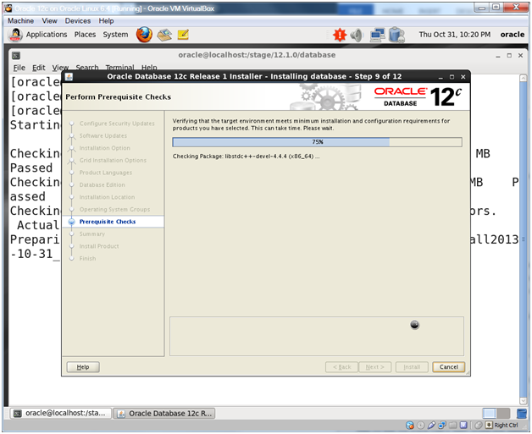Click the red update alert icon
Image resolution: width=532 pixels, height=434 pixels.
[x=340, y=35]
